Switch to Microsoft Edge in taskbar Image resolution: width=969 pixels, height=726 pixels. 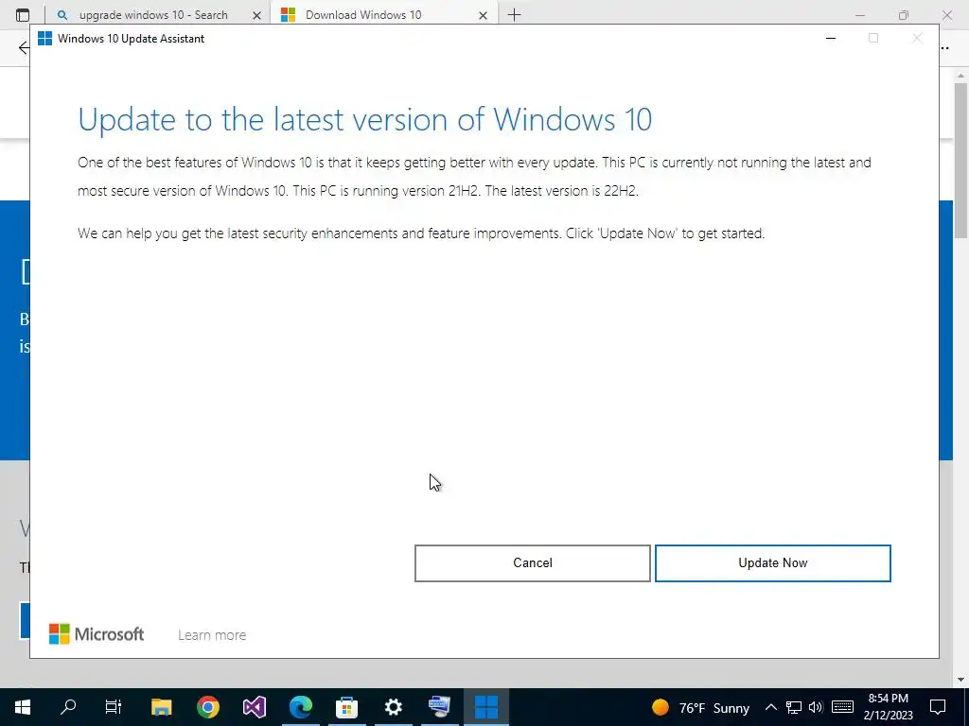tap(300, 707)
